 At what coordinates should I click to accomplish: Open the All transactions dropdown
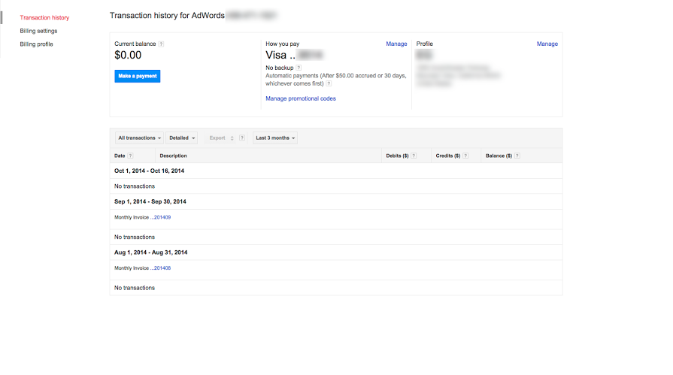point(139,138)
